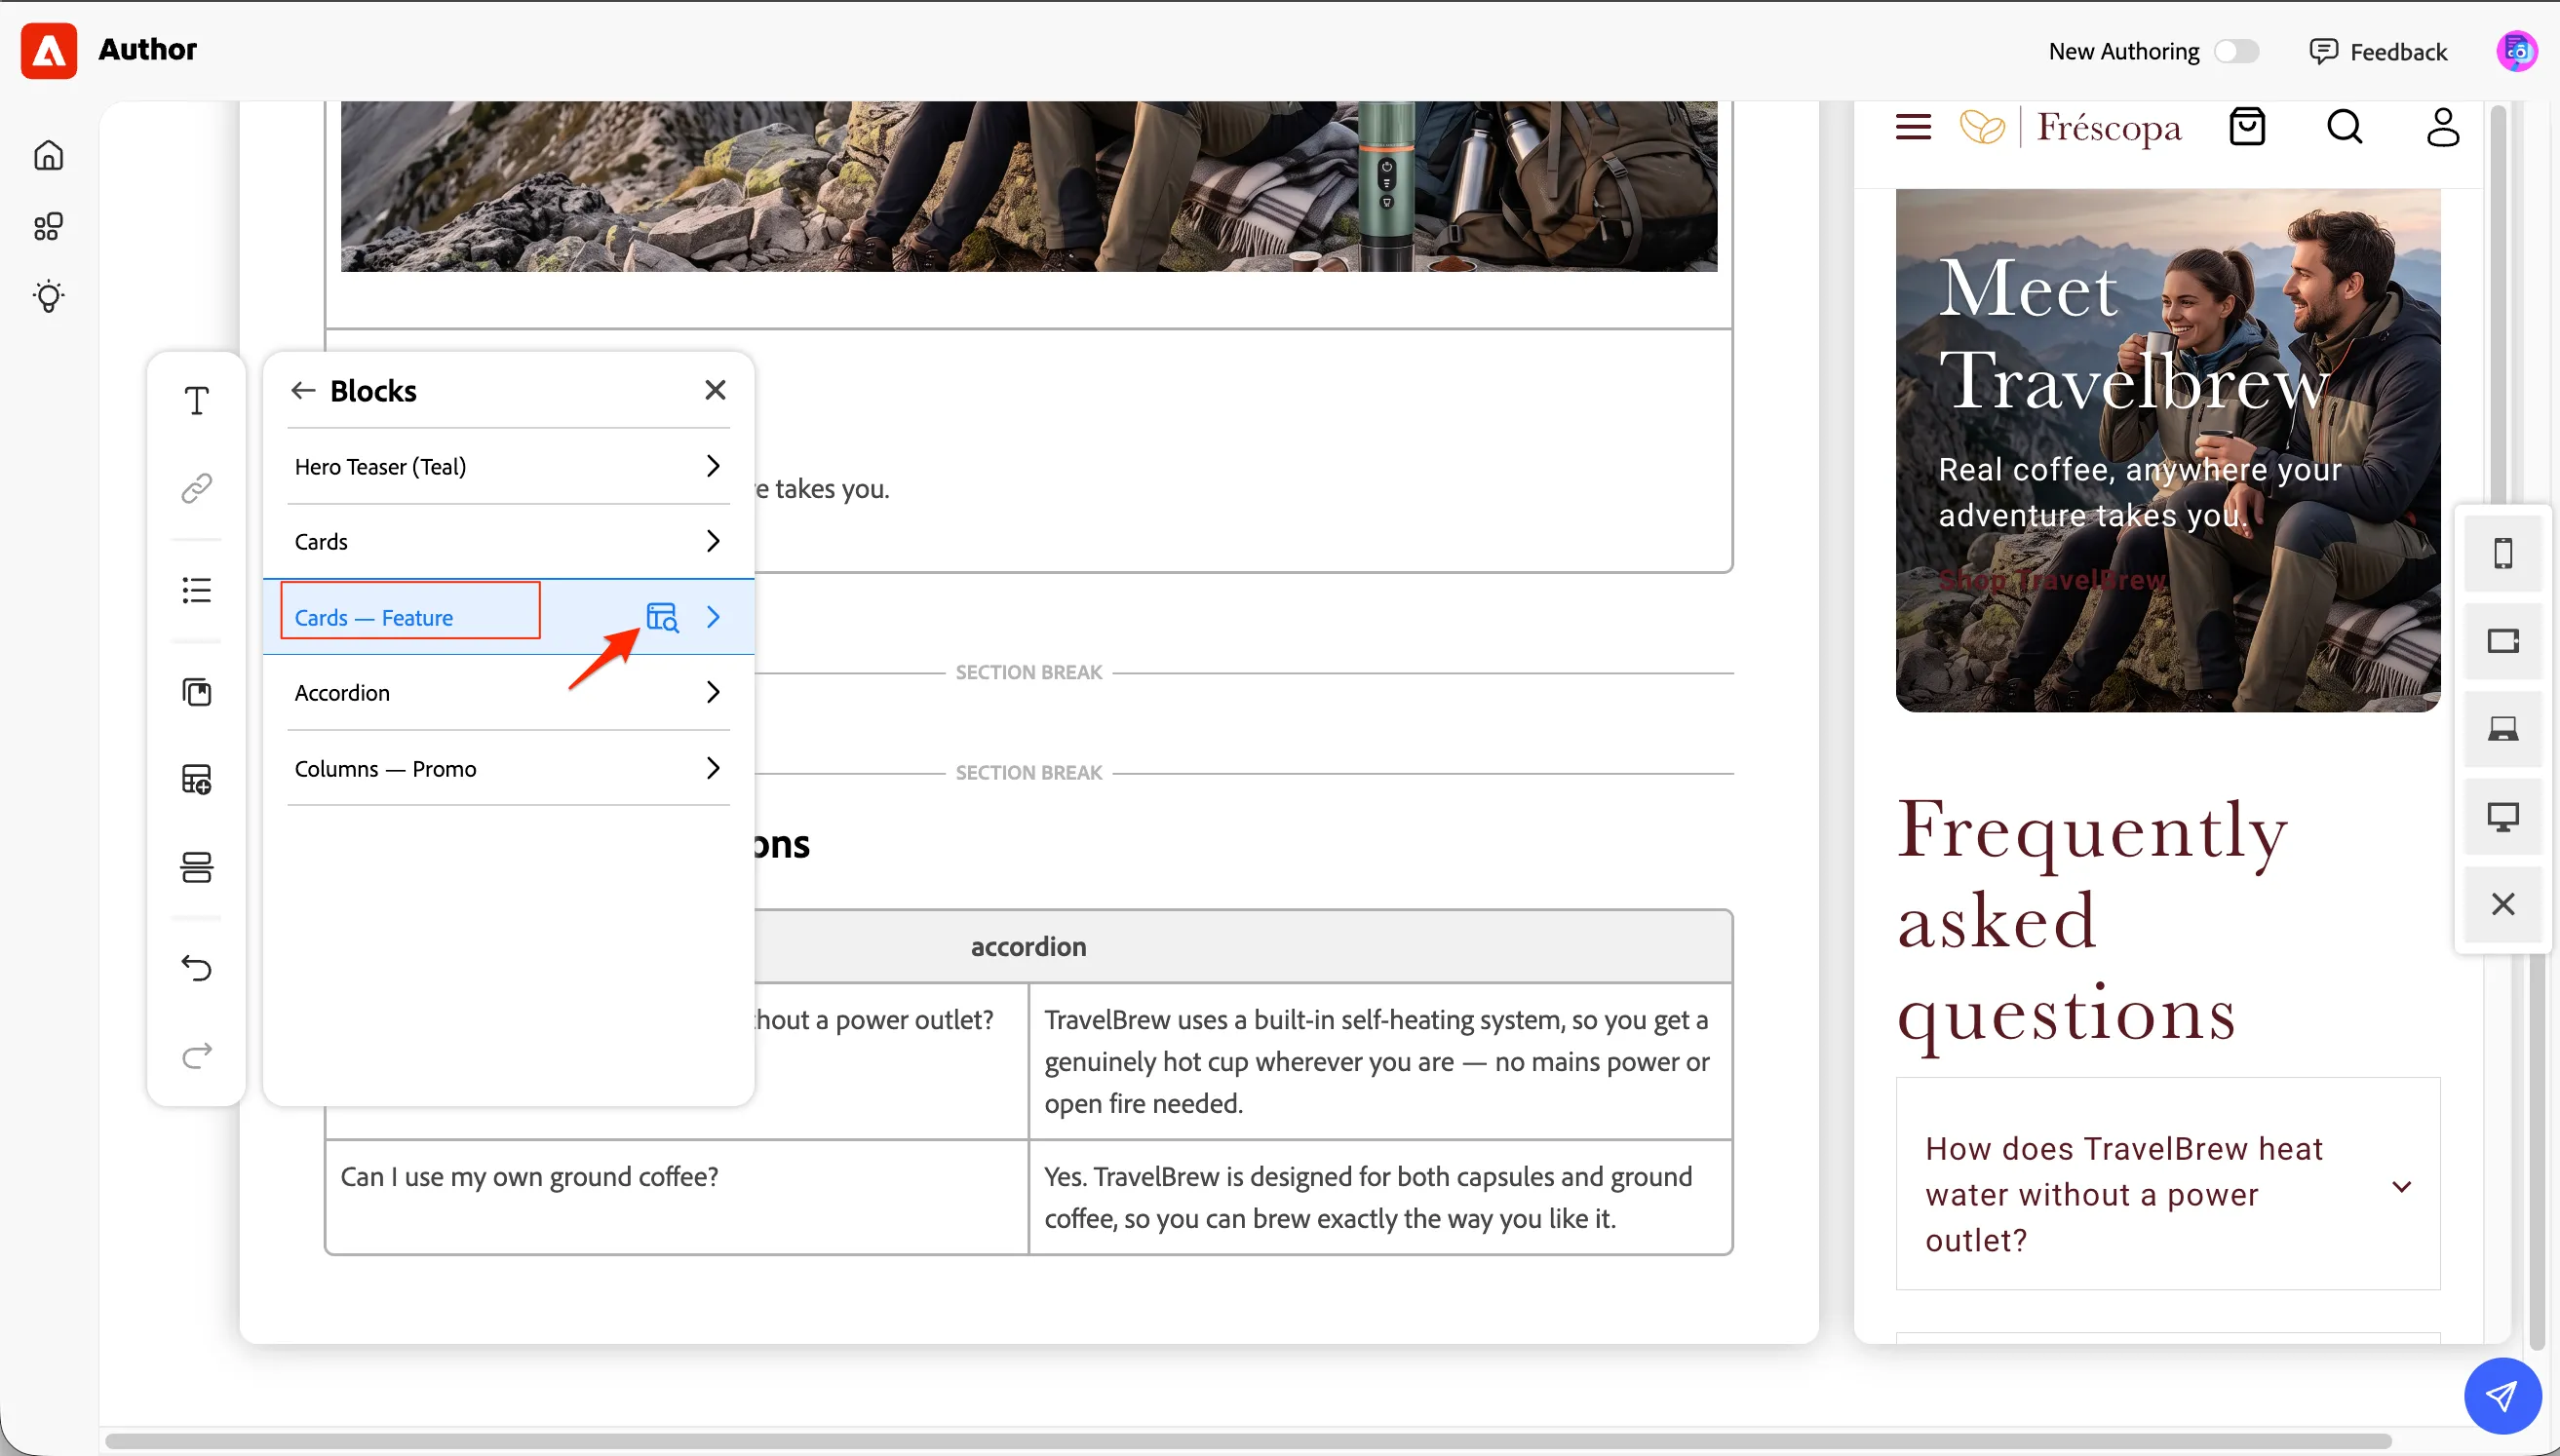2560x1456 pixels.
Task: Go back using Blocks arrow
Action: (303, 390)
